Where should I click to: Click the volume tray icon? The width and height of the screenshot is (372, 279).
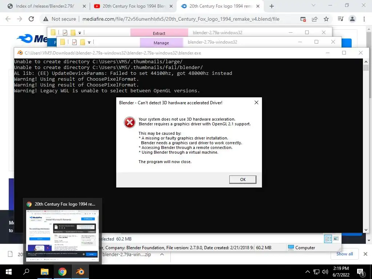pyautogui.click(x=325, y=272)
